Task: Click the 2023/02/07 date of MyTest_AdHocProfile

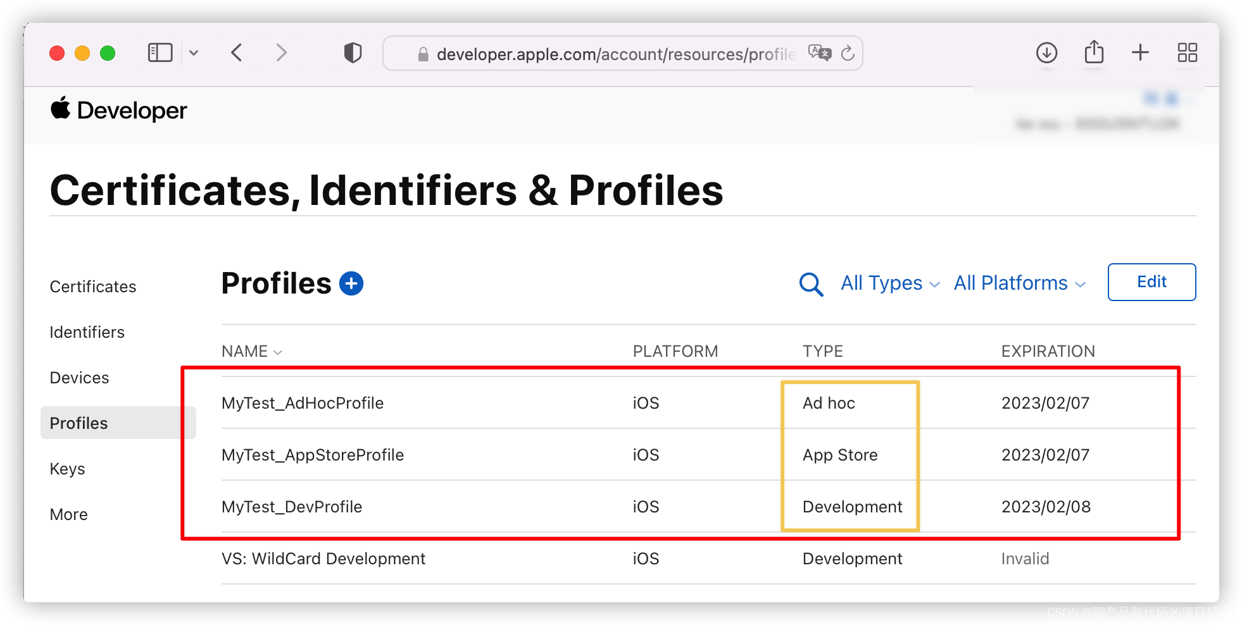Action: pyautogui.click(x=1045, y=403)
